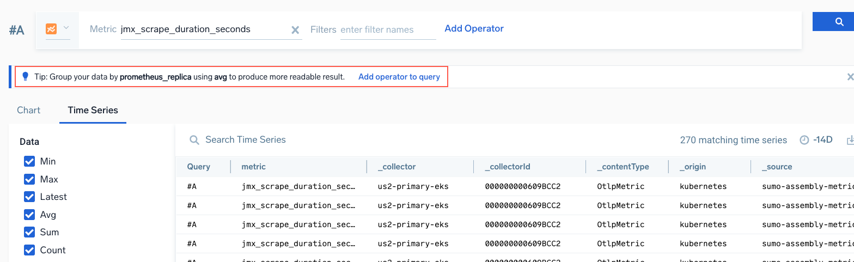Click the magnifier search run button
The width and height of the screenshot is (854, 262).
839,22
